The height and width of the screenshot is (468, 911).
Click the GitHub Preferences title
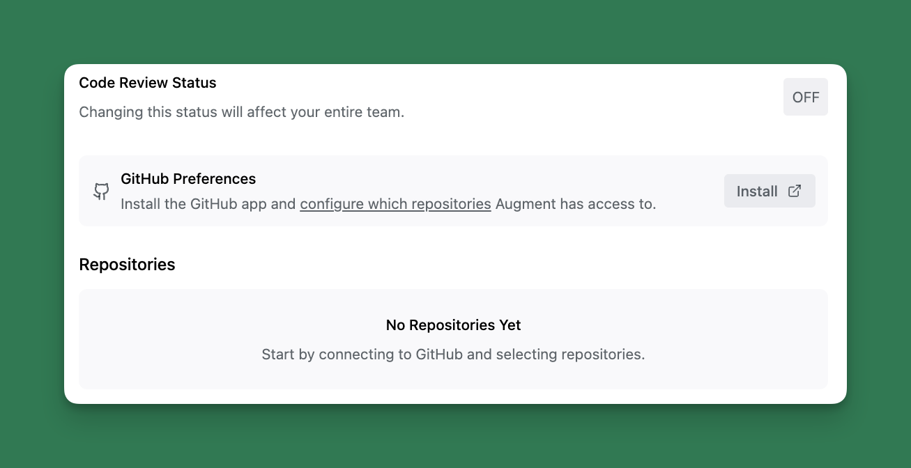pos(188,179)
